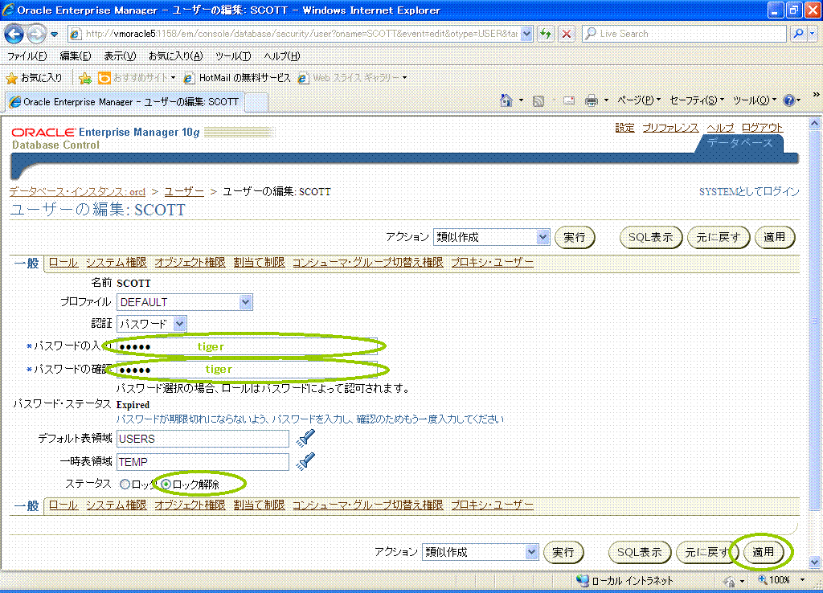823x593 pixels.
Task: Select the ロック解除 radio button
Action: (166, 485)
